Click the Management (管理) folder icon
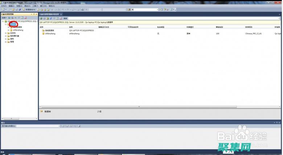 (x=8, y=42)
